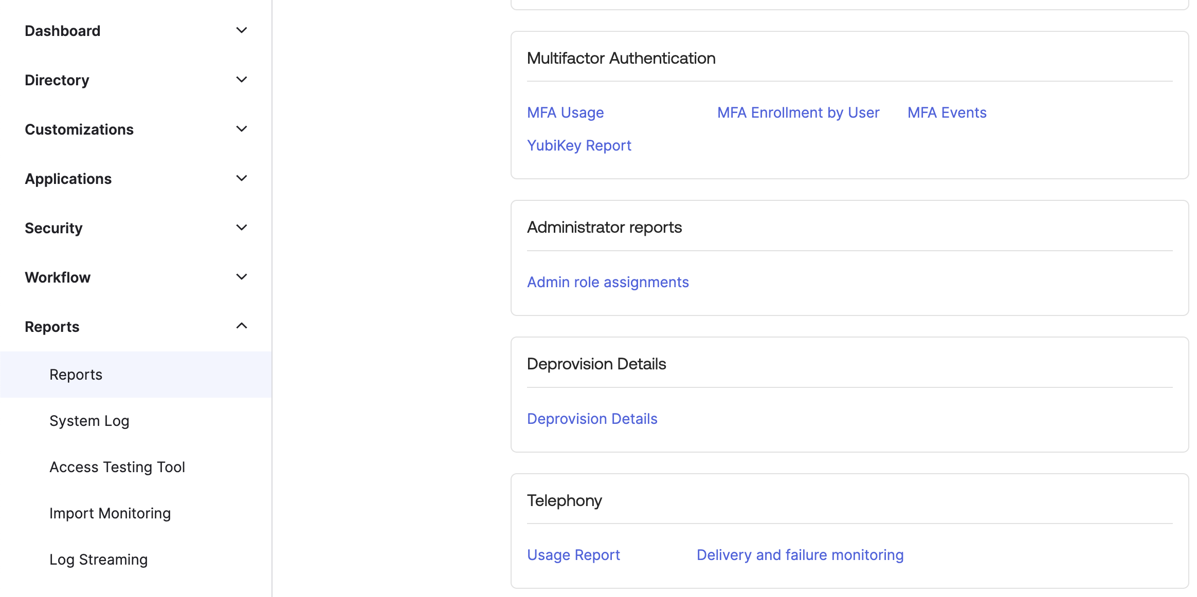Expand the Workflow section

(x=241, y=276)
